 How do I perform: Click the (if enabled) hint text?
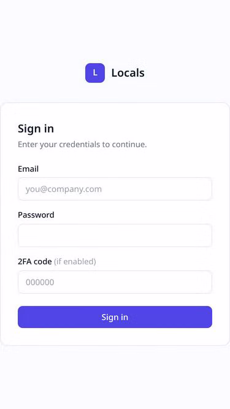point(75,261)
